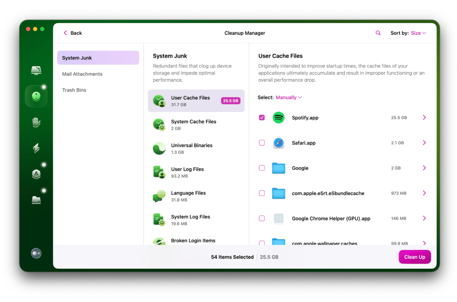Tick the Google folder checkbox
457x302 pixels.
pyautogui.click(x=262, y=168)
